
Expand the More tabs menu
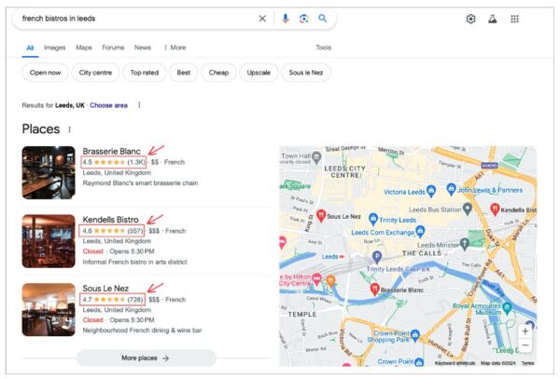pos(175,47)
